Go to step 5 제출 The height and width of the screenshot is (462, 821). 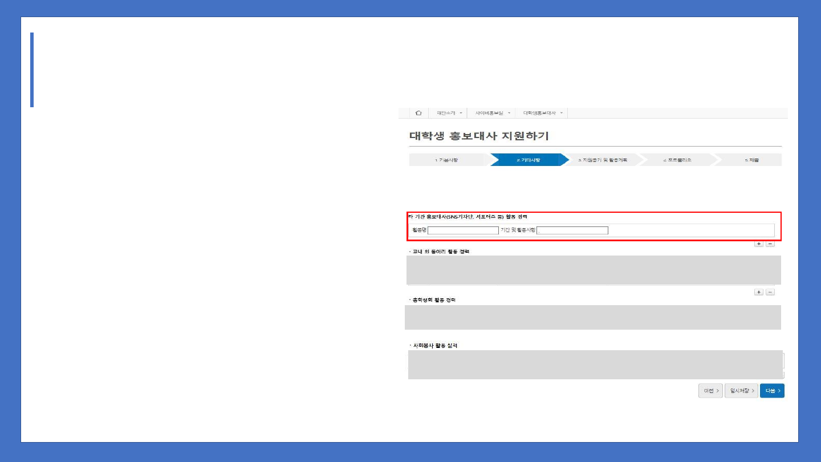coord(751,160)
